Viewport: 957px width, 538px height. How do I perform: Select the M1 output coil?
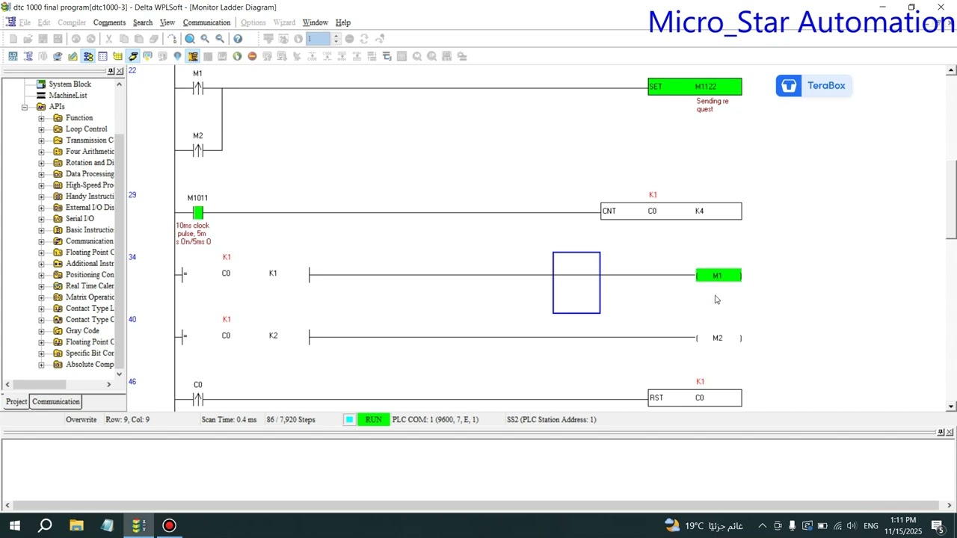pyautogui.click(x=718, y=276)
